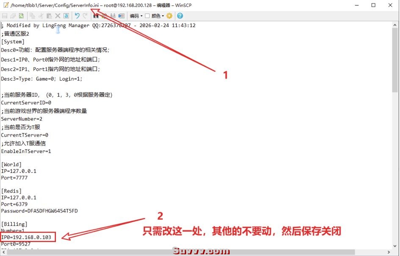Click the Copy icon in the toolbar
Screen dimensions: 400x256
pos(32,16)
